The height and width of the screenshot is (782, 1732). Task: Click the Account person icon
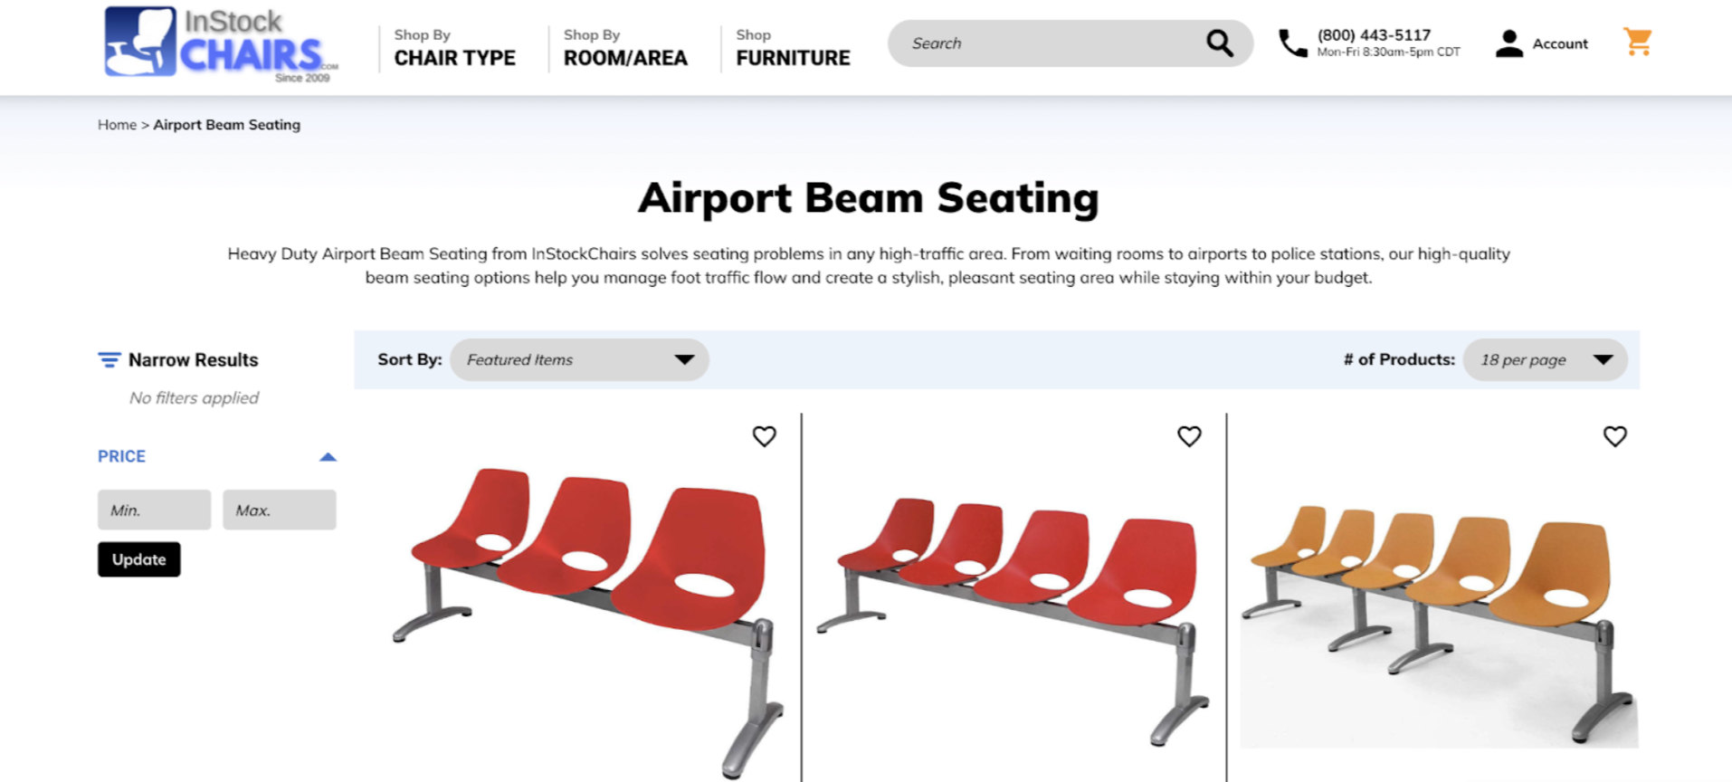coord(1508,43)
